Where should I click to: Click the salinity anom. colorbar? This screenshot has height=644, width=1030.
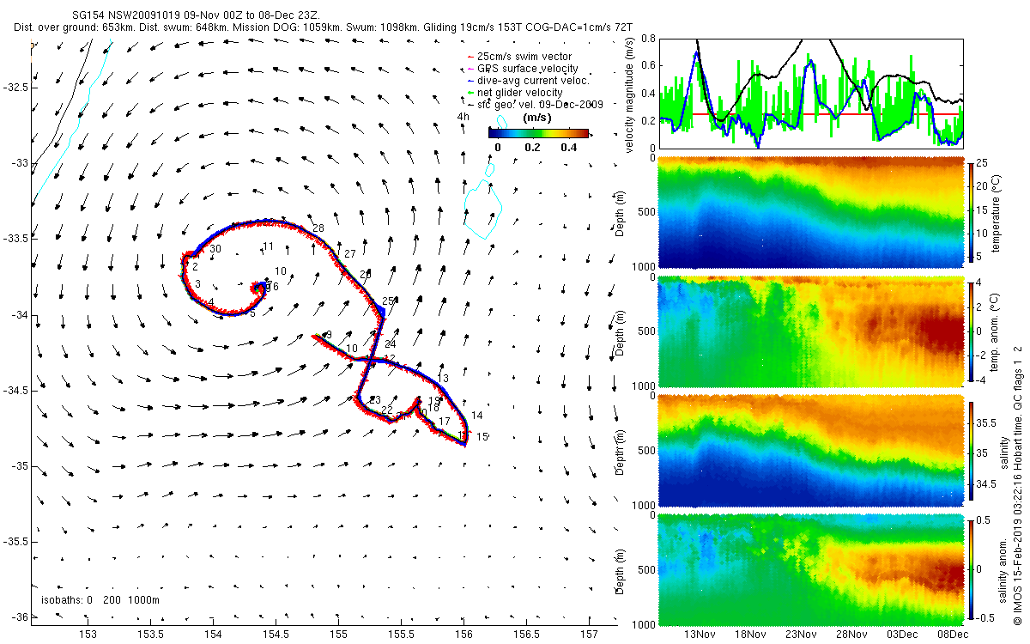[x=971, y=568]
